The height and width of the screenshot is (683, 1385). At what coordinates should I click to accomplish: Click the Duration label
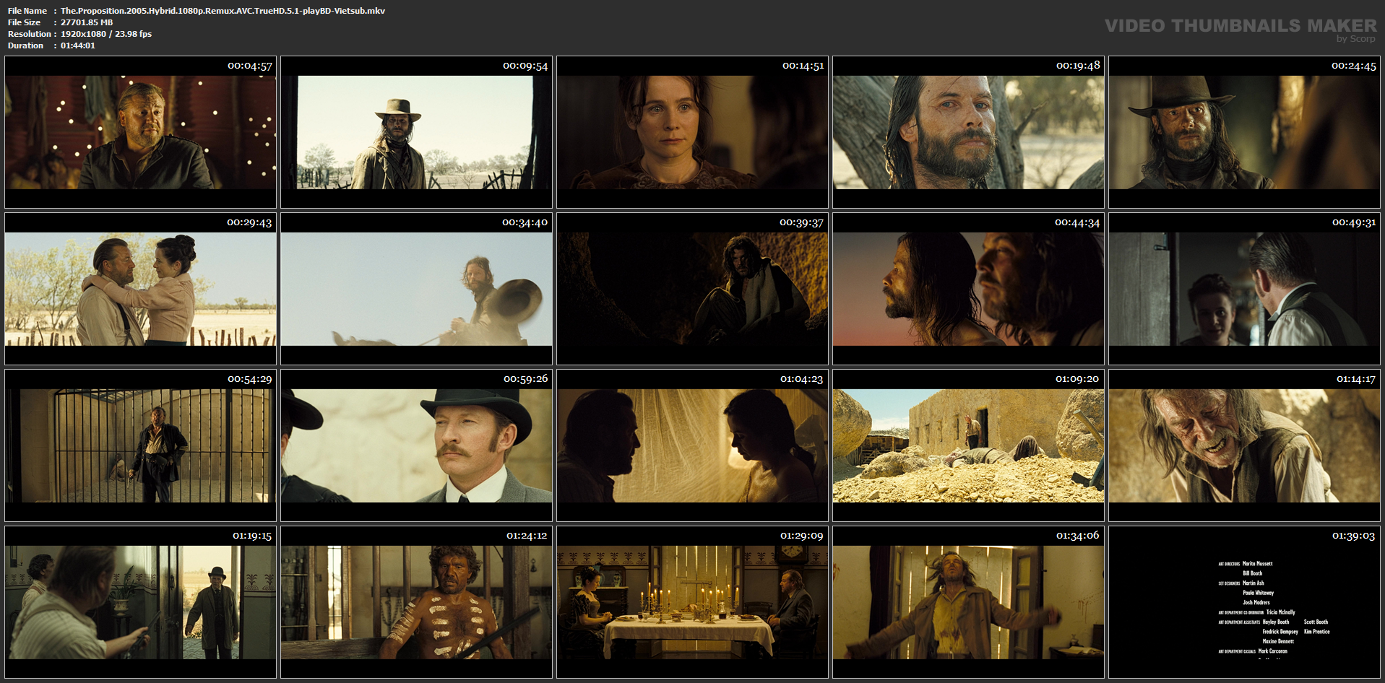26,45
